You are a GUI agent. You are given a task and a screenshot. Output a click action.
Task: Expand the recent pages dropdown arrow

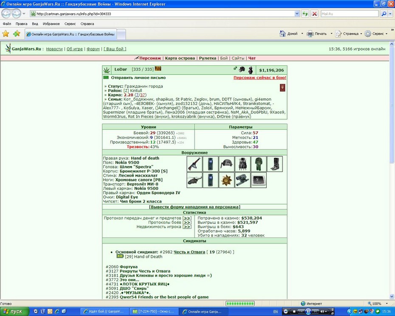[24, 14]
